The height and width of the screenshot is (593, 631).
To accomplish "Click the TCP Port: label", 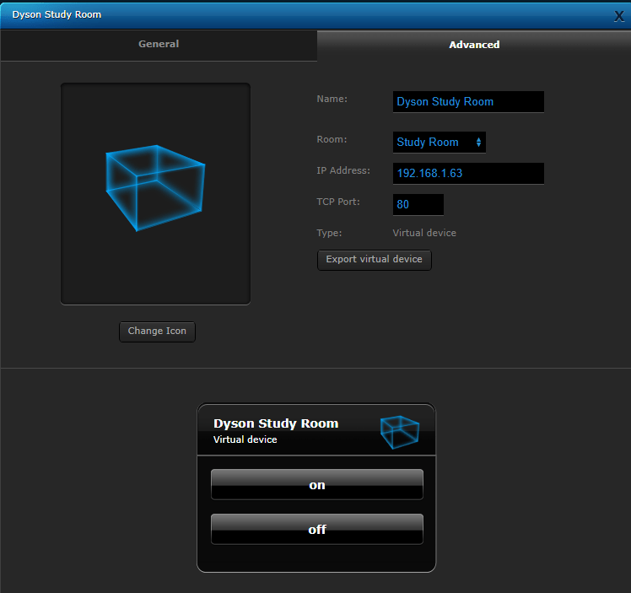I will pos(338,202).
